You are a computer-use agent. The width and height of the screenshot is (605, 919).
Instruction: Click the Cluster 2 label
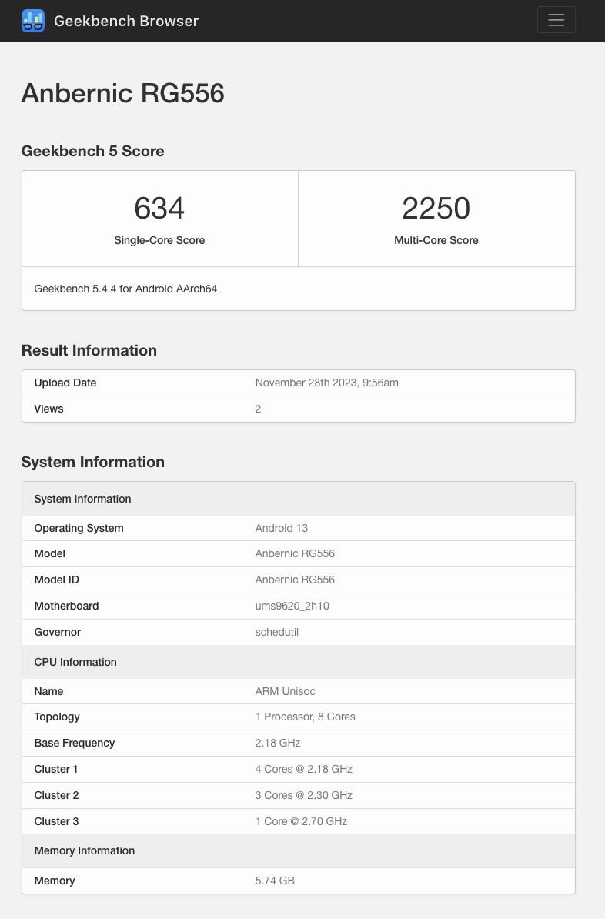pos(56,795)
